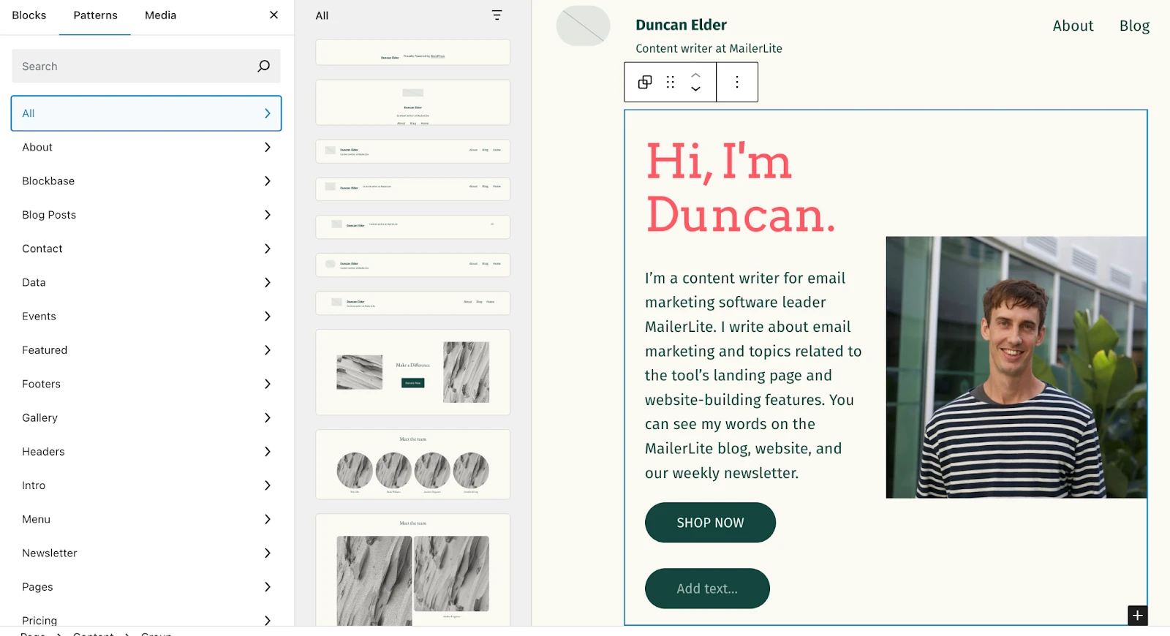Screen dimensions: 1170x636
Task: Click the search magnifier icon
Action: pos(263,67)
